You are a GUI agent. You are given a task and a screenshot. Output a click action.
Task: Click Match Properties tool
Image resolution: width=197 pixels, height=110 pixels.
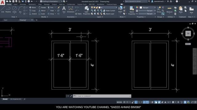[132, 10]
